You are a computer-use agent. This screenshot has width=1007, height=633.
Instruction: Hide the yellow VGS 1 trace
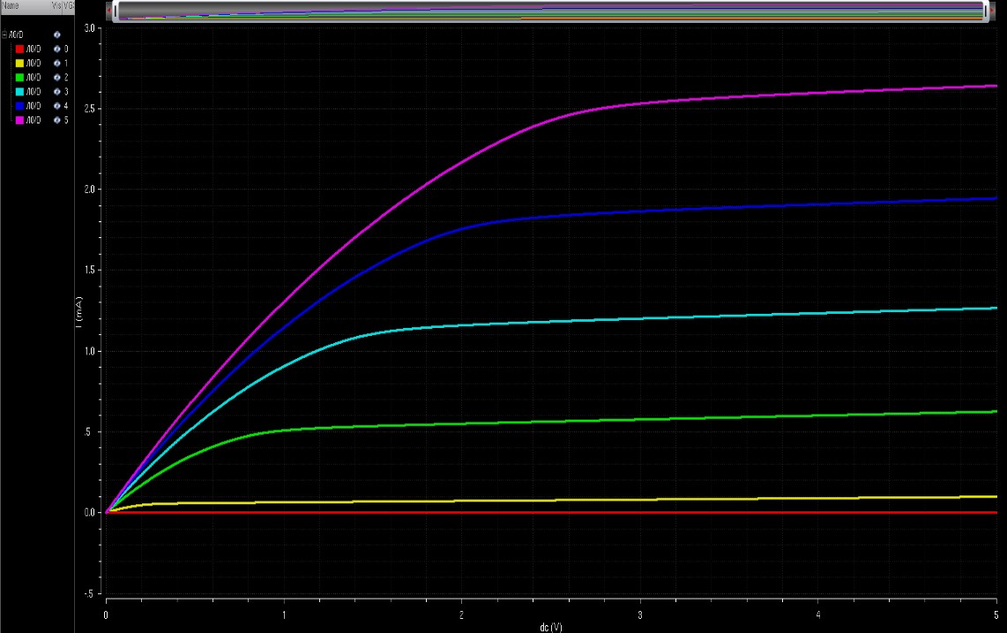(x=57, y=63)
